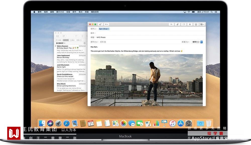Select the attached rooftop photo in the email
The image size is (251, 145).
(147, 80)
